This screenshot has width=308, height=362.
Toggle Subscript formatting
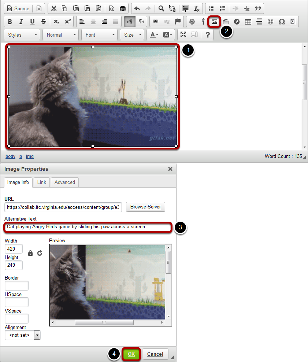tap(56, 22)
